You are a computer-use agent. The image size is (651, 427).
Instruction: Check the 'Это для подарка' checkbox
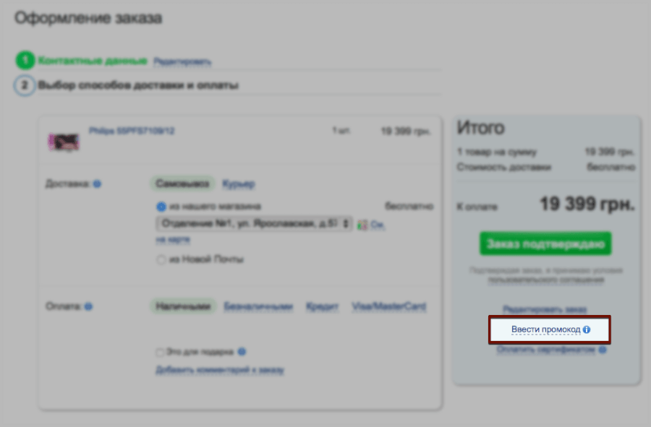pos(160,353)
